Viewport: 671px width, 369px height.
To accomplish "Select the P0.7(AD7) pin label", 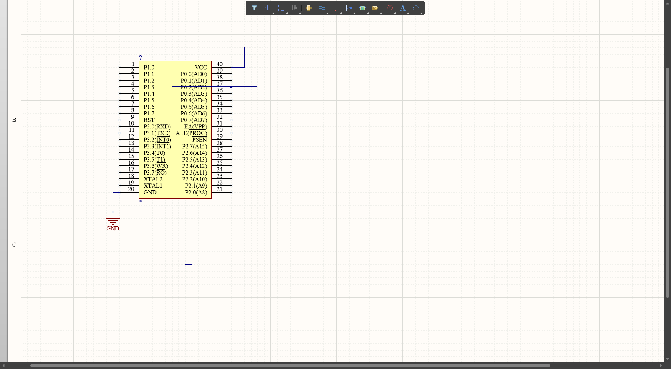I will [x=194, y=120].
